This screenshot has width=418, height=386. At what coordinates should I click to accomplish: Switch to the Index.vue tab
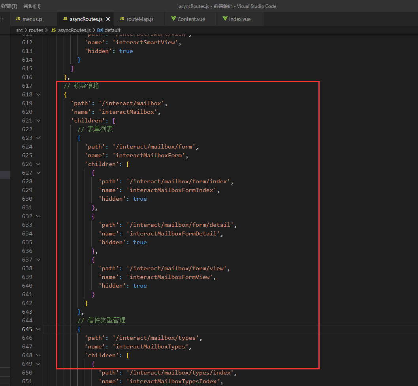(x=239, y=19)
